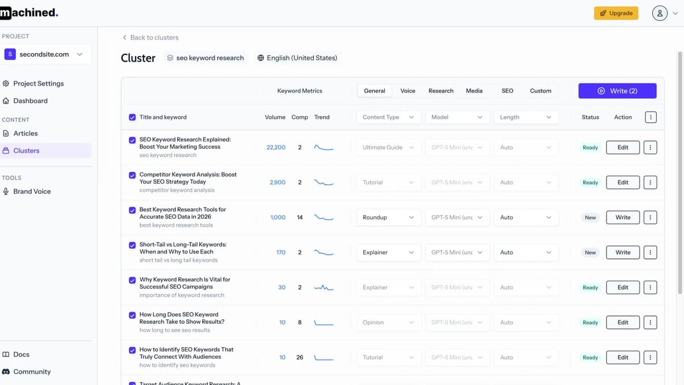
Task: Open three-dot menu for How Long Does SEO row
Action: (650, 322)
